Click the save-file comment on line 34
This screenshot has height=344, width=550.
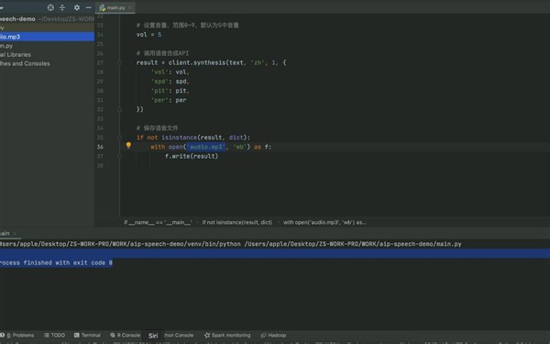click(x=157, y=128)
